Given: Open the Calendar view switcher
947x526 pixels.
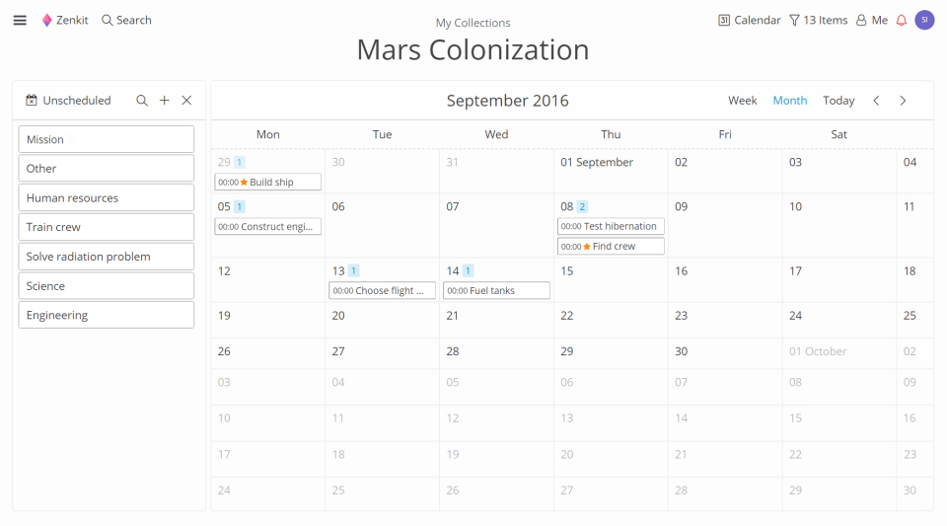Looking at the screenshot, I should pos(750,20).
